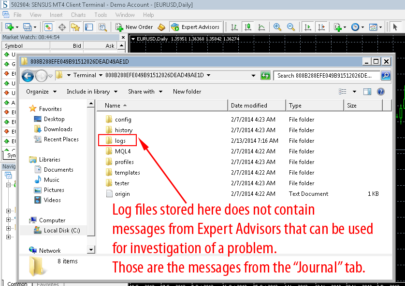Toggle the Navigator star-folder icon

[75, 27]
